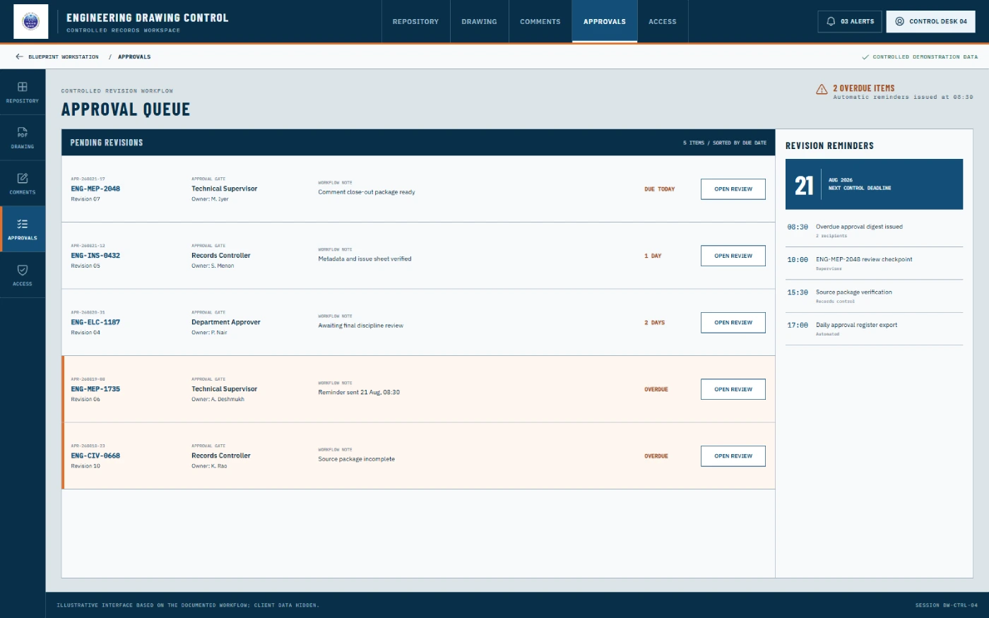Click ENG-CIV-0668 drawing number
Screen dimensions: 989x618
pyautogui.click(x=95, y=456)
